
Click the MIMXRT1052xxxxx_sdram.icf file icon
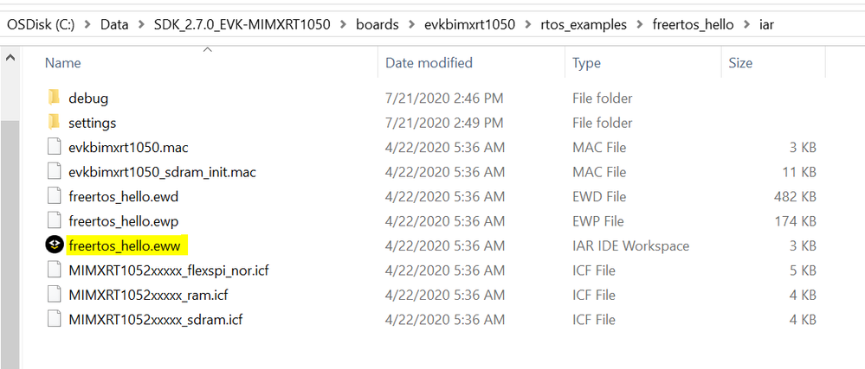54,320
